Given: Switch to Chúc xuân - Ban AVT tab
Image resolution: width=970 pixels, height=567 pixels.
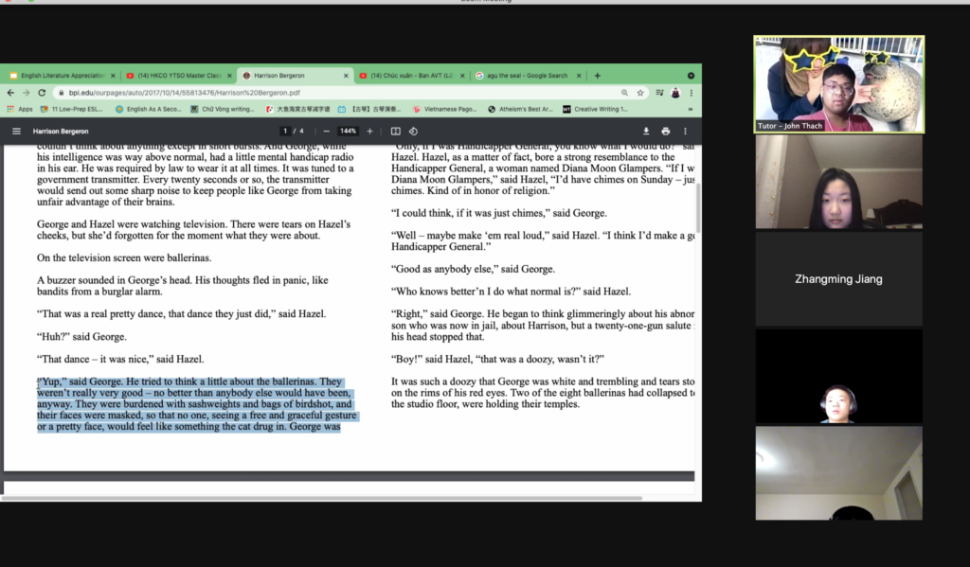Looking at the screenshot, I should pyautogui.click(x=411, y=76).
